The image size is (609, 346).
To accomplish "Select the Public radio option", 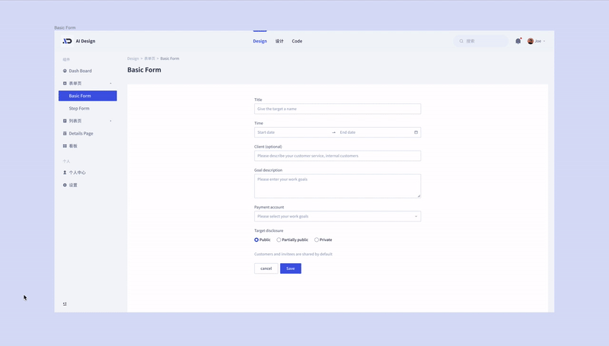I will tap(257, 240).
